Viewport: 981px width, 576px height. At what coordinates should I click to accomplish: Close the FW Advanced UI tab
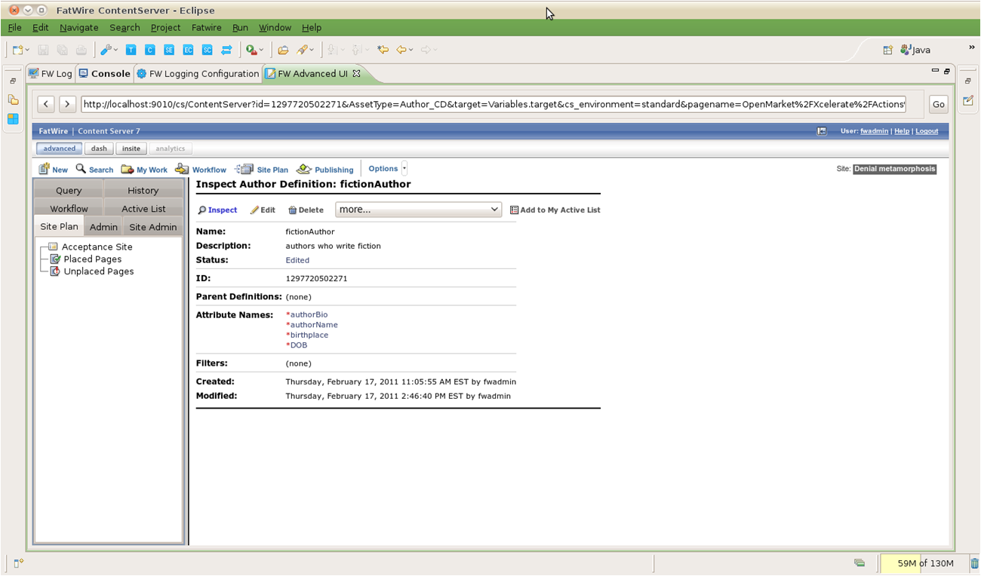[x=357, y=73]
